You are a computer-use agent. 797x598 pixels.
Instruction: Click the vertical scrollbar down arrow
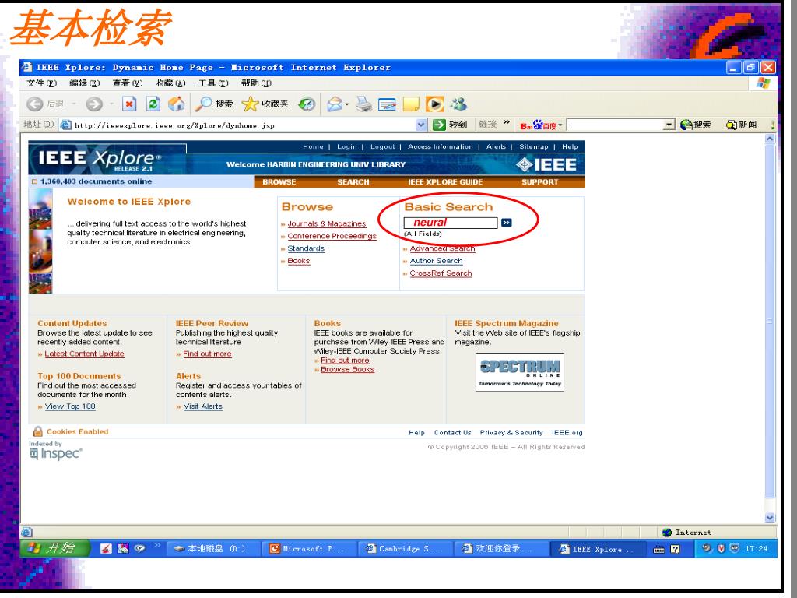coord(770,518)
